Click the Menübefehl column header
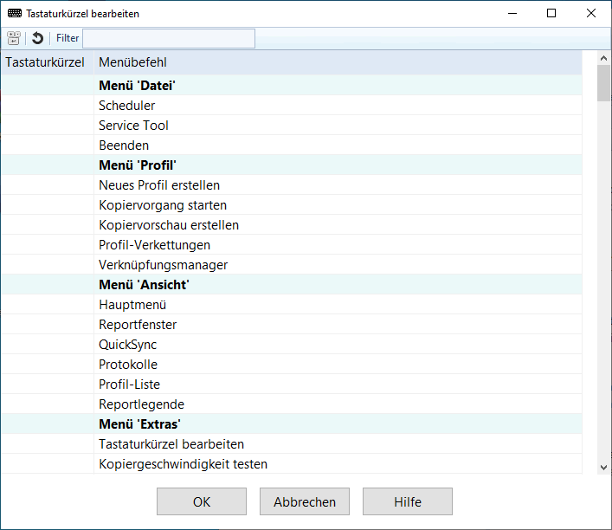The image size is (612, 530). [x=132, y=62]
